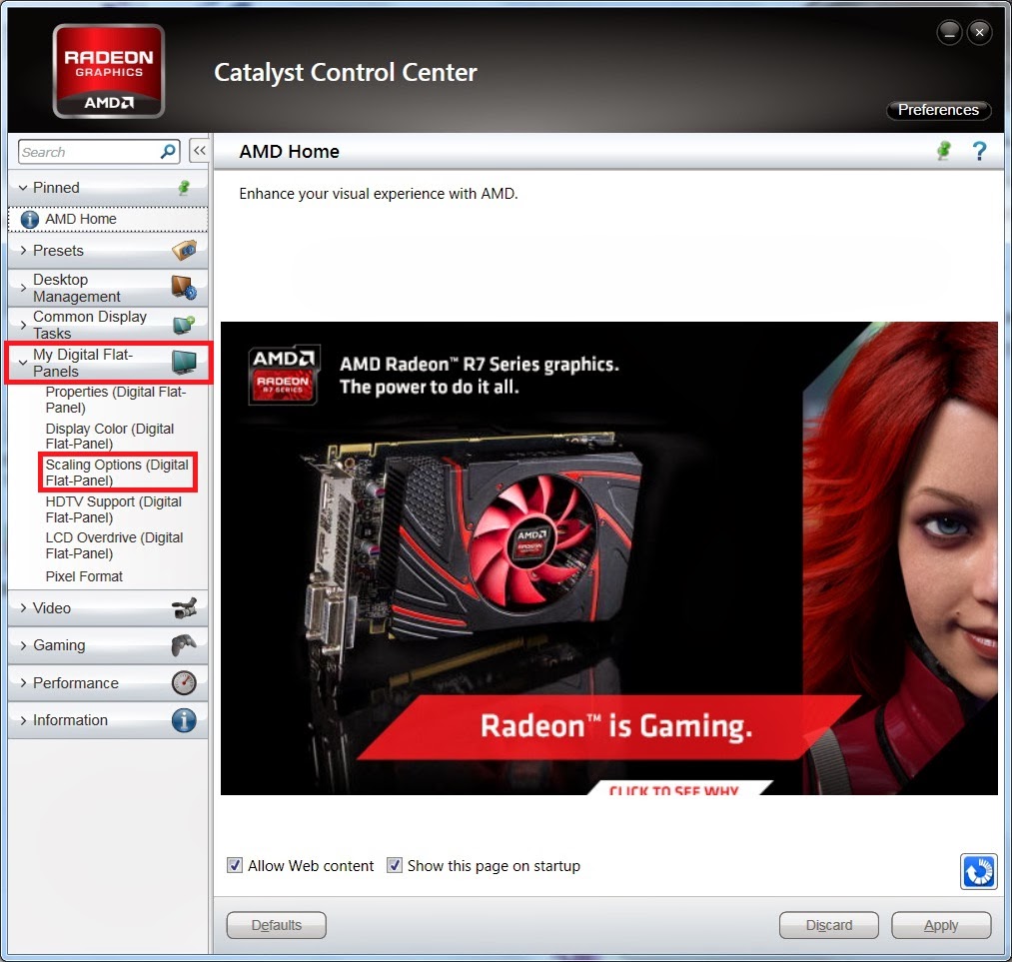
Task: Click the AMD Radeon R7 Series badge
Action: coord(284,375)
